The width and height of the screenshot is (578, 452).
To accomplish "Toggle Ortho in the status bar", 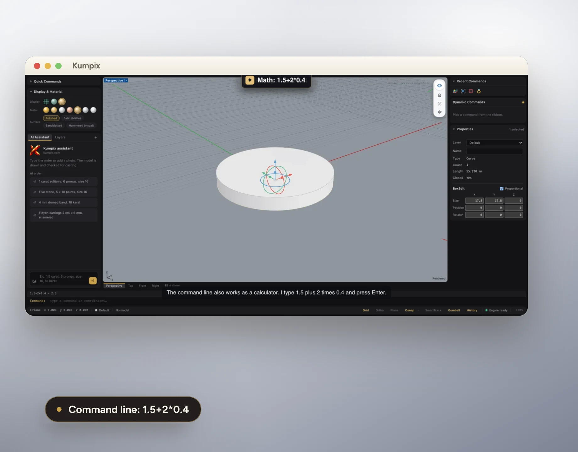I will tap(379, 310).
